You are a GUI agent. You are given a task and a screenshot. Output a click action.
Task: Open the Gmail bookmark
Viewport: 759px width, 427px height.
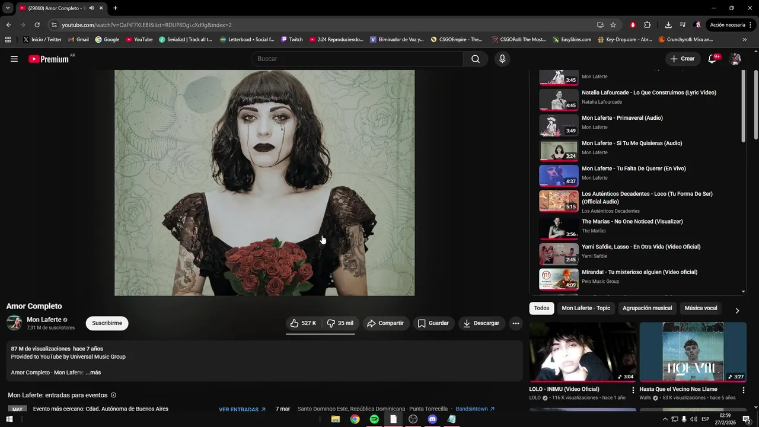click(78, 39)
